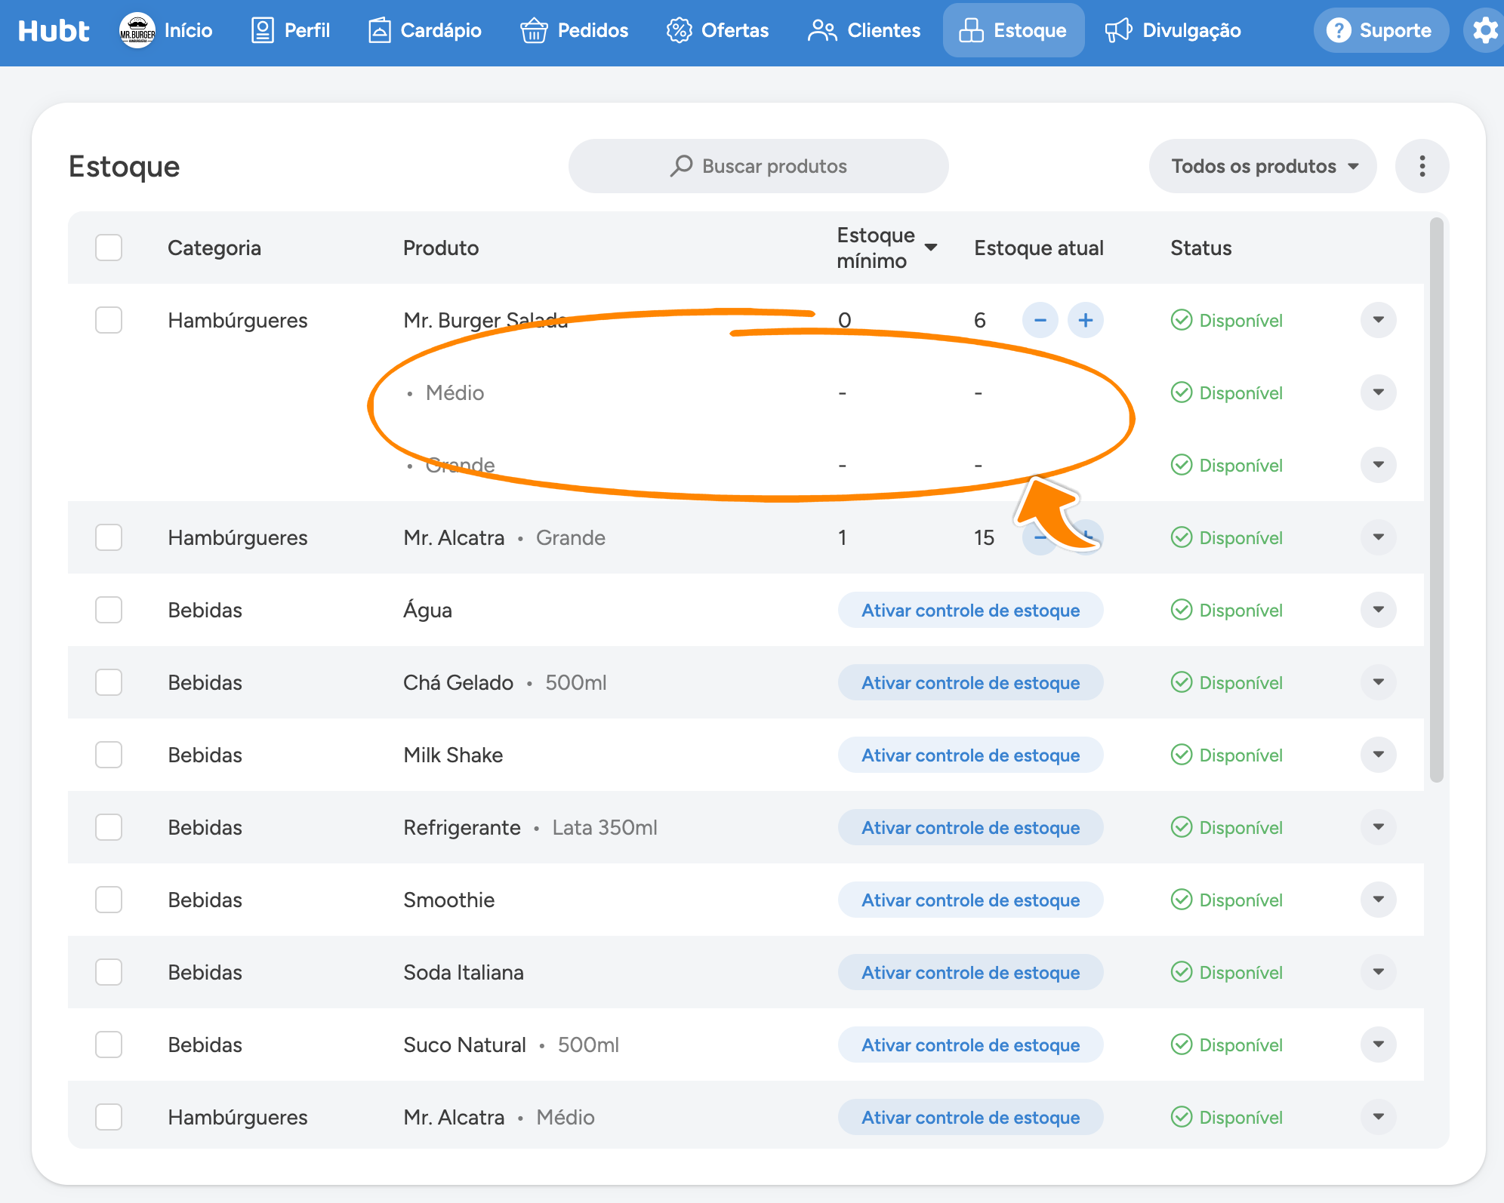Screen dimensions: 1504x1203
Task: Open status dropdown for Refrigerante row
Action: coord(1378,827)
